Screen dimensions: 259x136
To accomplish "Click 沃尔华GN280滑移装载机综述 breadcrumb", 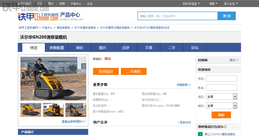I will click(x=152, y=28).
